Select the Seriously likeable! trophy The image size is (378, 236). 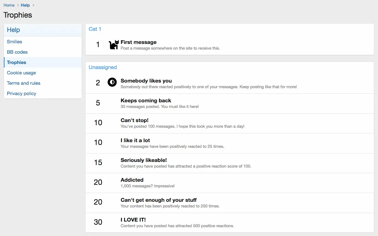click(144, 160)
